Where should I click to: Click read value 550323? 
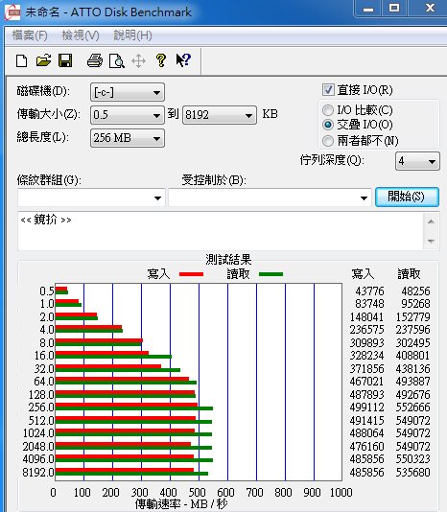(x=413, y=458)
